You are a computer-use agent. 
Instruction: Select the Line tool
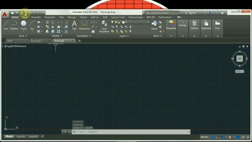pos(6,25)
